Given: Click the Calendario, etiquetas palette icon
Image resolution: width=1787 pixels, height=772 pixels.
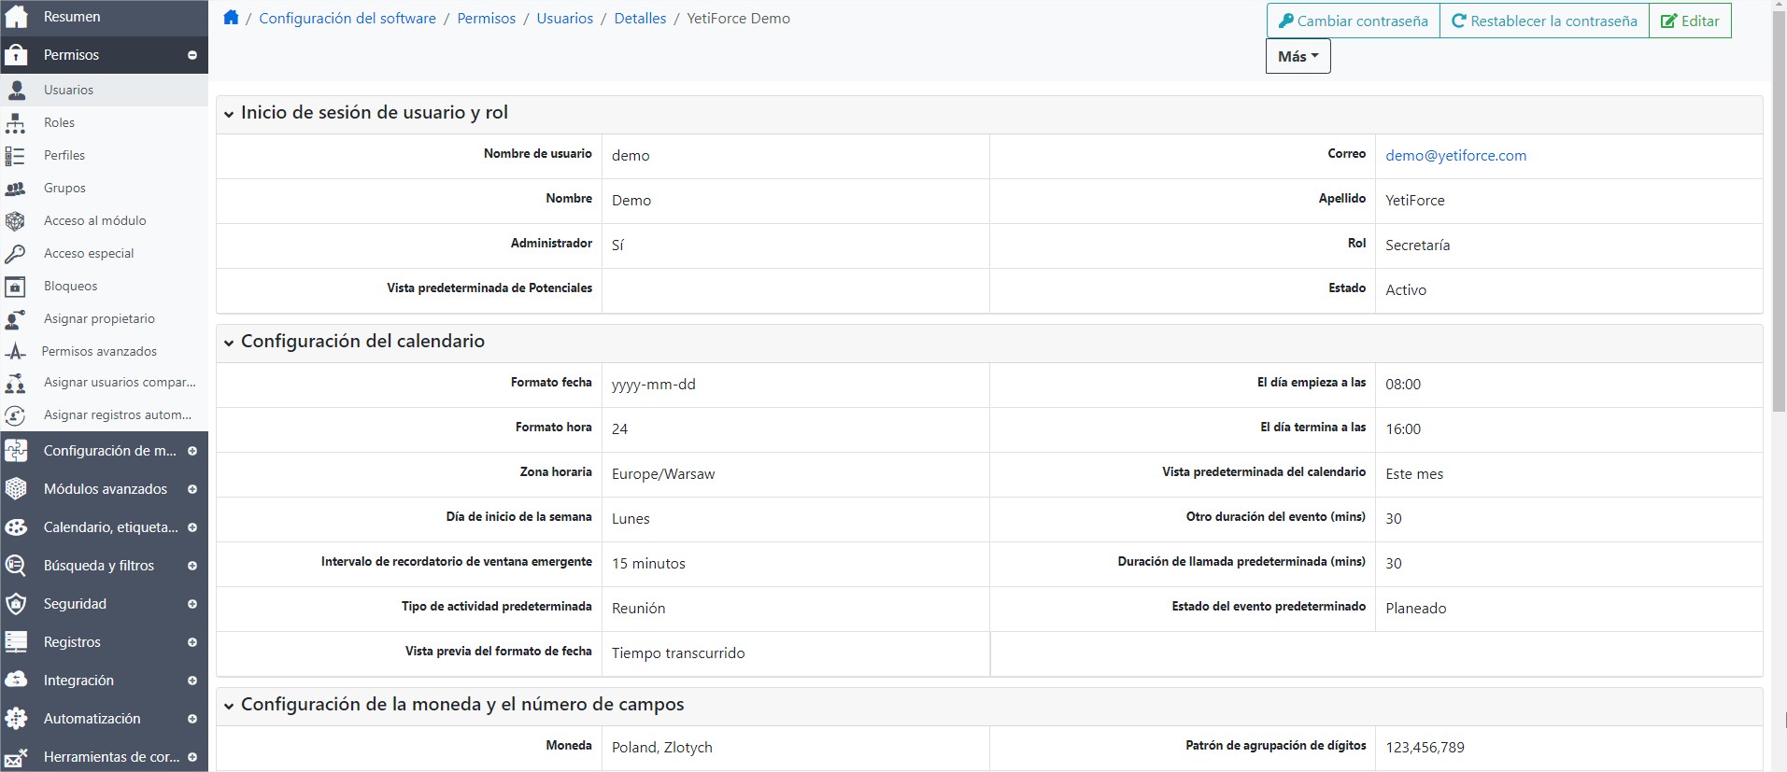Looking at the screenshot, I should click(16, 526).
